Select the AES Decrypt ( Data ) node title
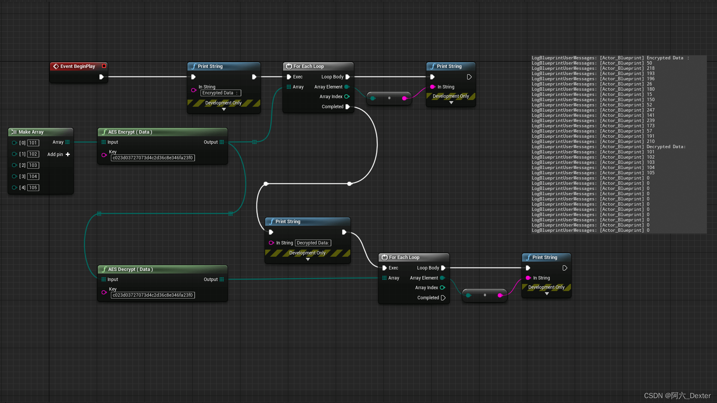 pyautogui.click(x=130, y=269)
